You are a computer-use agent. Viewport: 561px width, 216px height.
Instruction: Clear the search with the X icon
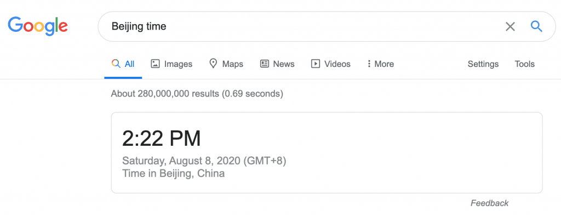(510, 26)
